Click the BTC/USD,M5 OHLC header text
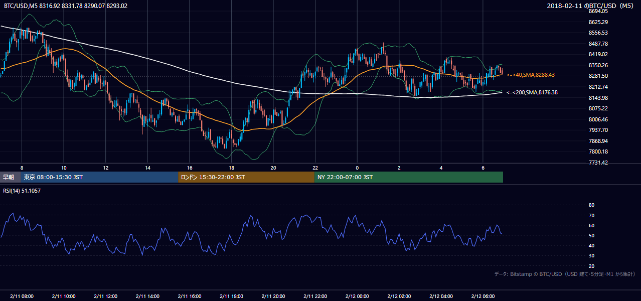Viewport: 641px width, 301px height. [x=66, y=6]
